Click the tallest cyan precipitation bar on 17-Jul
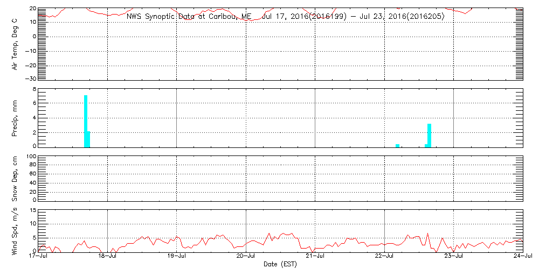539x269 pixels. [86, 121]
